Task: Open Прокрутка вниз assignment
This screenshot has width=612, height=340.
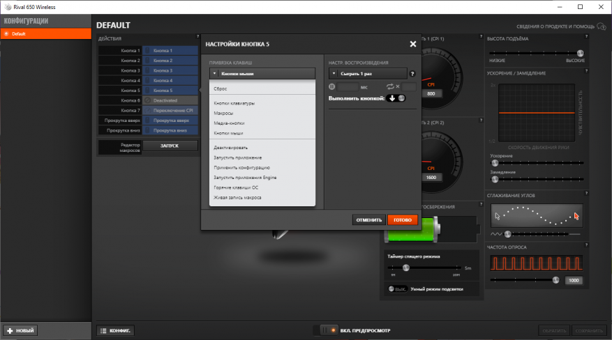Action: point(170,130)
